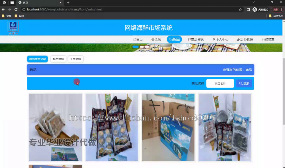The width and height of the screenshot is (285, 168).
Task: Select first carousel indicator dot
Action: [136, 47]
